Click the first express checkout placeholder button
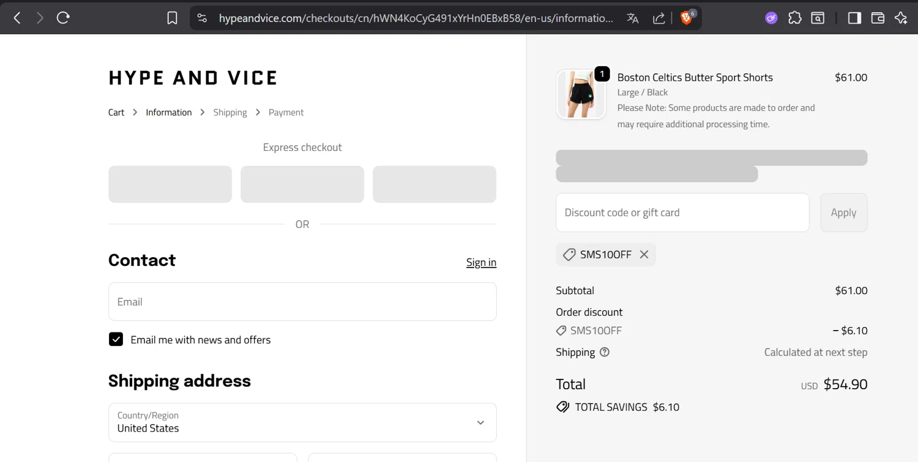Screen dimensions: 918x462 click(170, 184)
